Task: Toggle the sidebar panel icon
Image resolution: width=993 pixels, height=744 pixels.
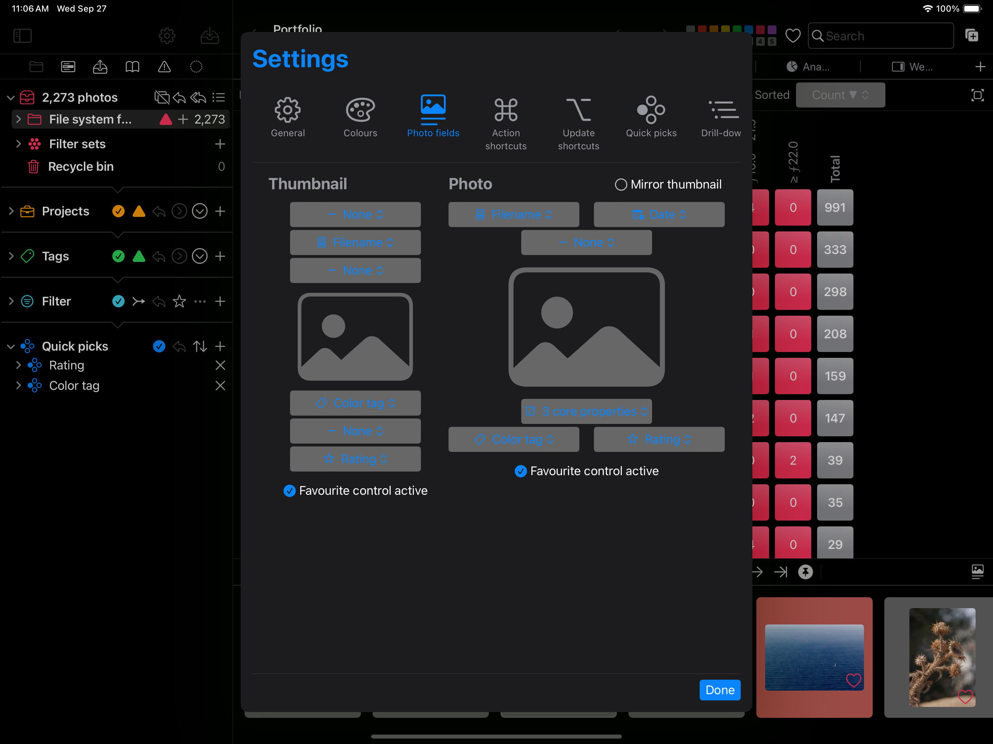Action: pyautogui.click(x=23, y=36)
